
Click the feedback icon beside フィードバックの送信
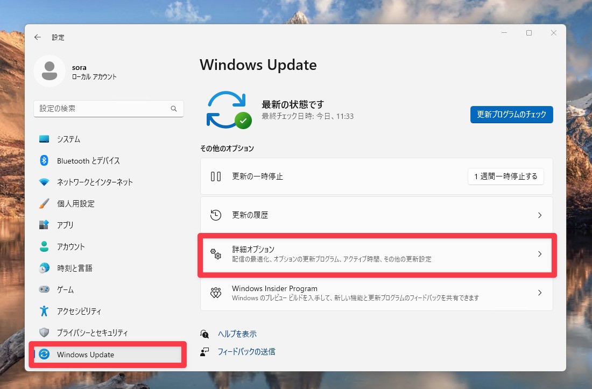pyautogui.click(x=205, y=352)
